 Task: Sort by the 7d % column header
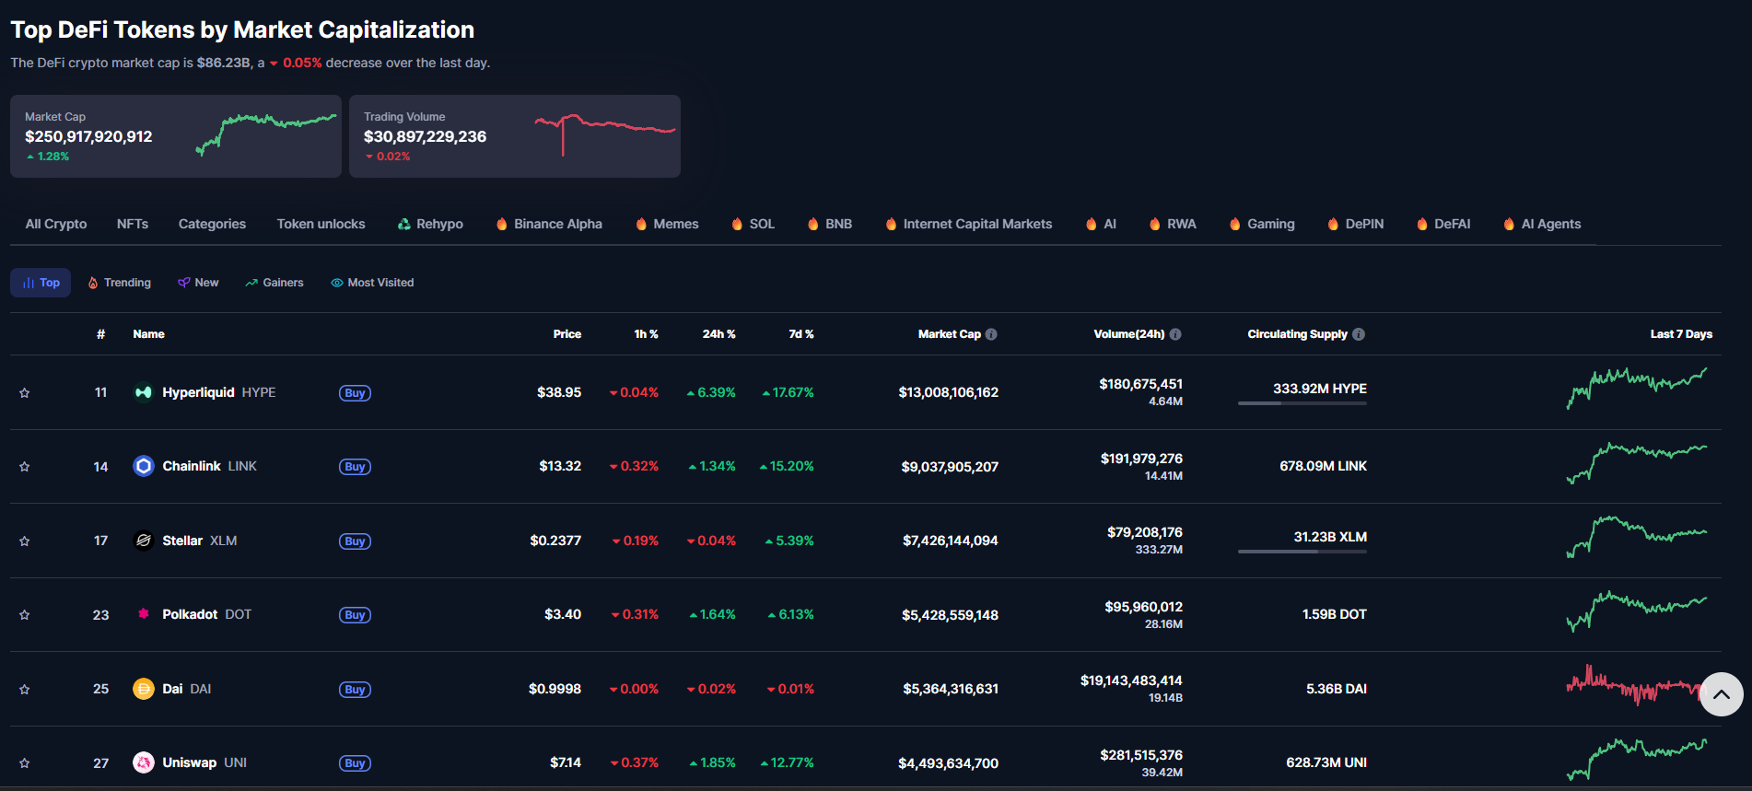pyautogui.click(x=801, y=334)
